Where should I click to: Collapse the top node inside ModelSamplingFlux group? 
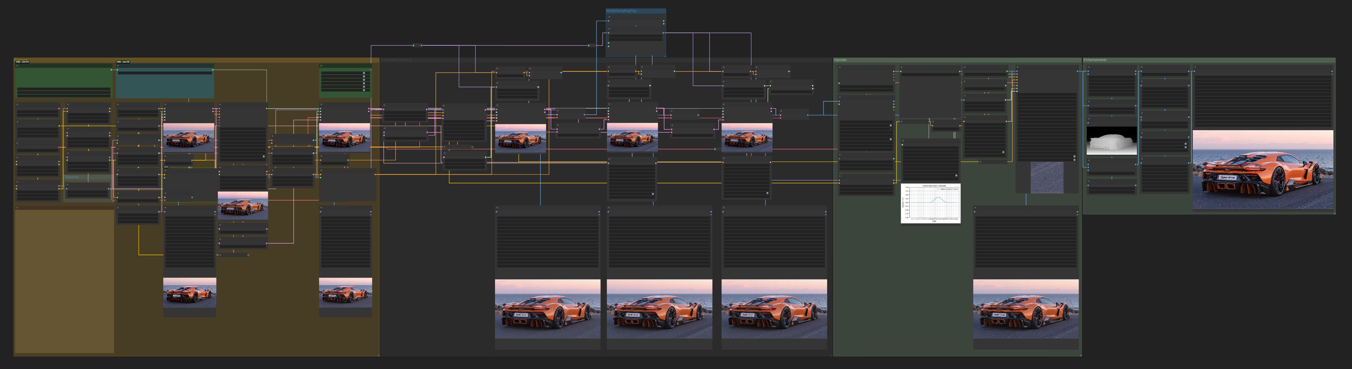pyautogui.click(x=609, y=17)
